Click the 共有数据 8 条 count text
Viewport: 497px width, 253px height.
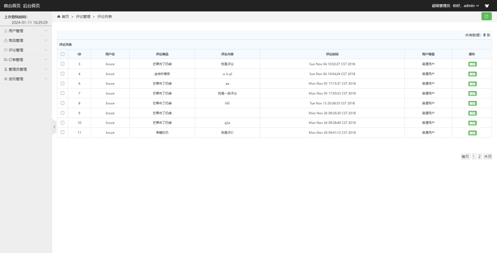tap(478, 35)
